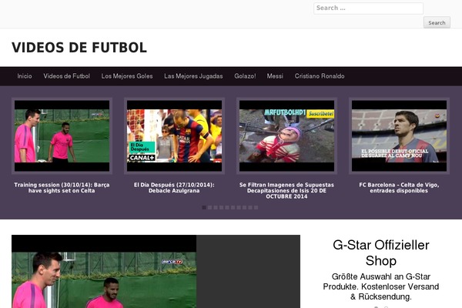
Task: Open the MRFUTBOLHD1 video thumbnail
Action: [286, 136]
